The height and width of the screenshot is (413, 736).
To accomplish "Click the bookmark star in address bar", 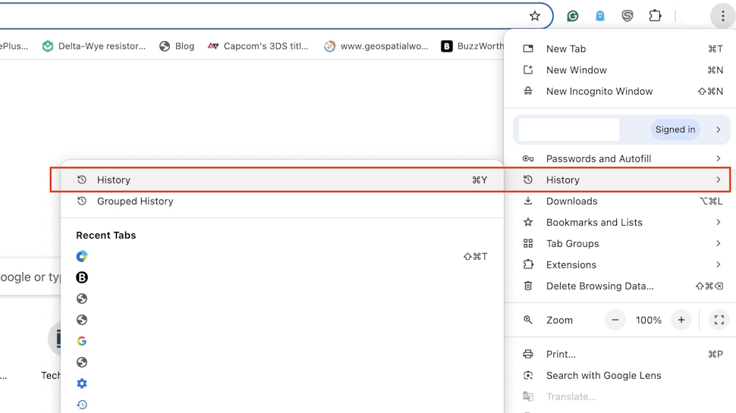I will pyautogui.click(x=535, y=16).
